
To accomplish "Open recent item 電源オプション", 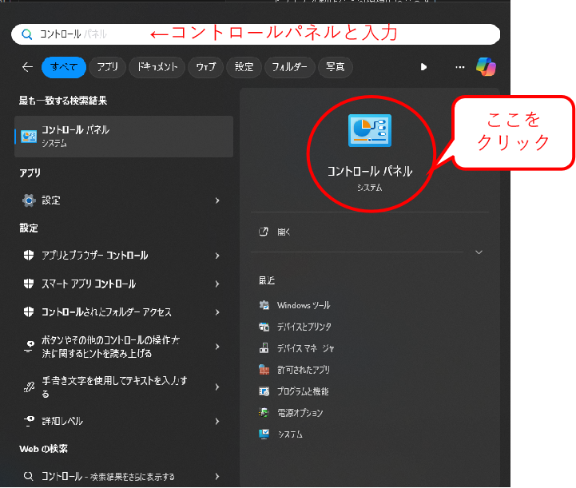I will (300, 413).
